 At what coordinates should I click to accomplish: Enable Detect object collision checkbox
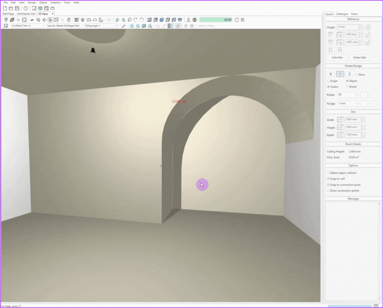tap(328, 173)
